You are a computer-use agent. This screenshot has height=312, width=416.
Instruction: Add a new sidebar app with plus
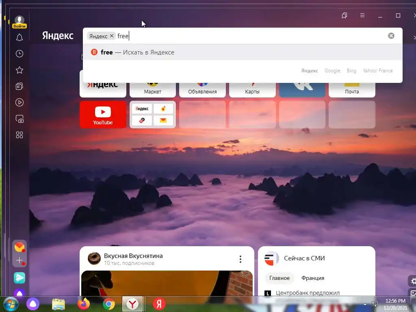point(19,260)
